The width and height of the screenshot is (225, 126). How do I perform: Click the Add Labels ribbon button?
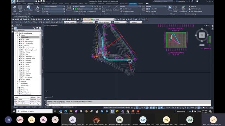click(15, 9)
